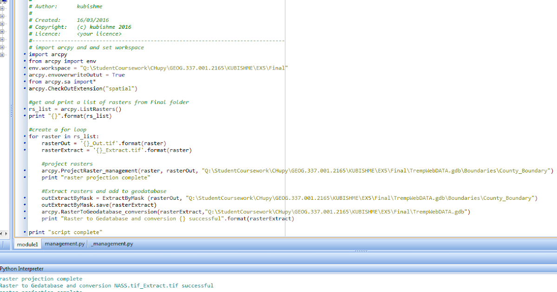The width and height of the screenshot is (557, 292).
Task: Click the Python Interpreter panel title bar
Action: [278, 268]
